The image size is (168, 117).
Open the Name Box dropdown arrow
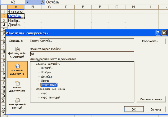tap(28, 2)
